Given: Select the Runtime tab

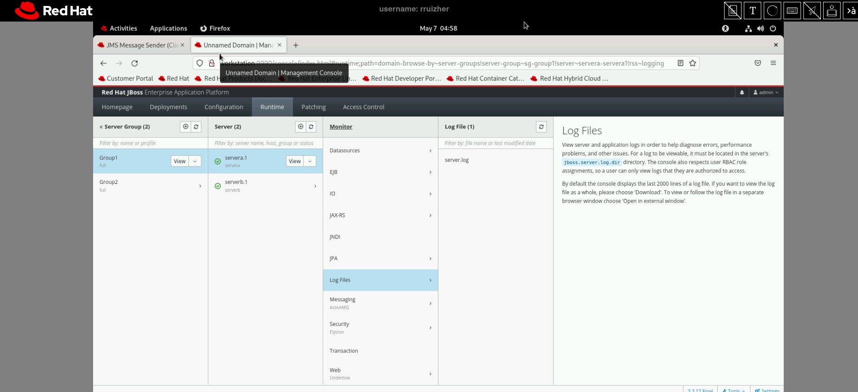Looking at the screenshot, I should (272, 107).
